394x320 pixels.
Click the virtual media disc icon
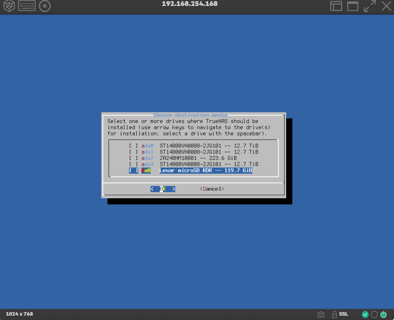[45, 6]
